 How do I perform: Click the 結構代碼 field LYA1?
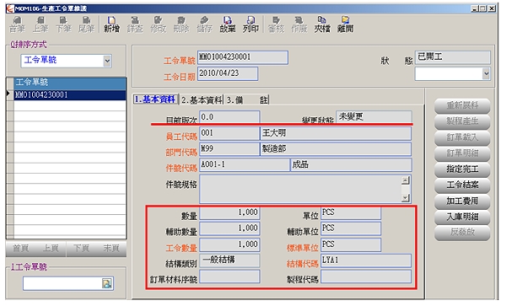pos(366,260)
